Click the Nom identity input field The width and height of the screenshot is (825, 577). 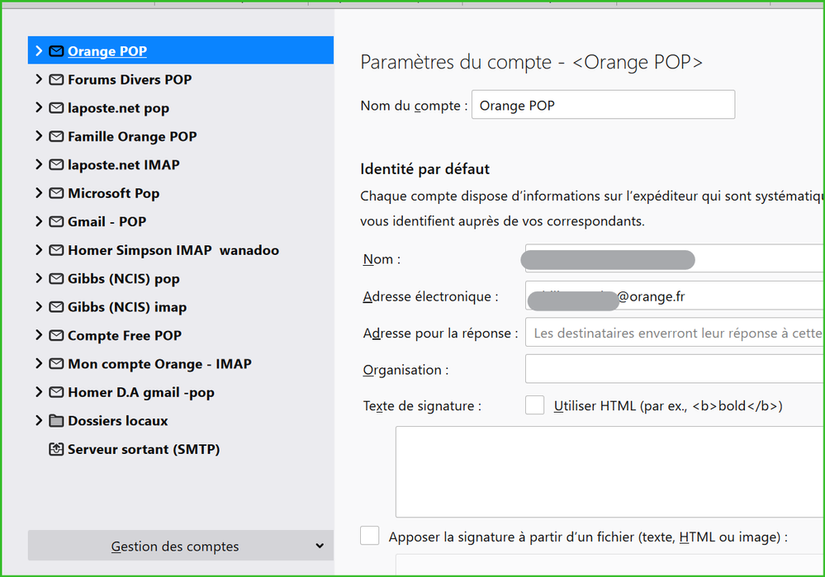675,258
